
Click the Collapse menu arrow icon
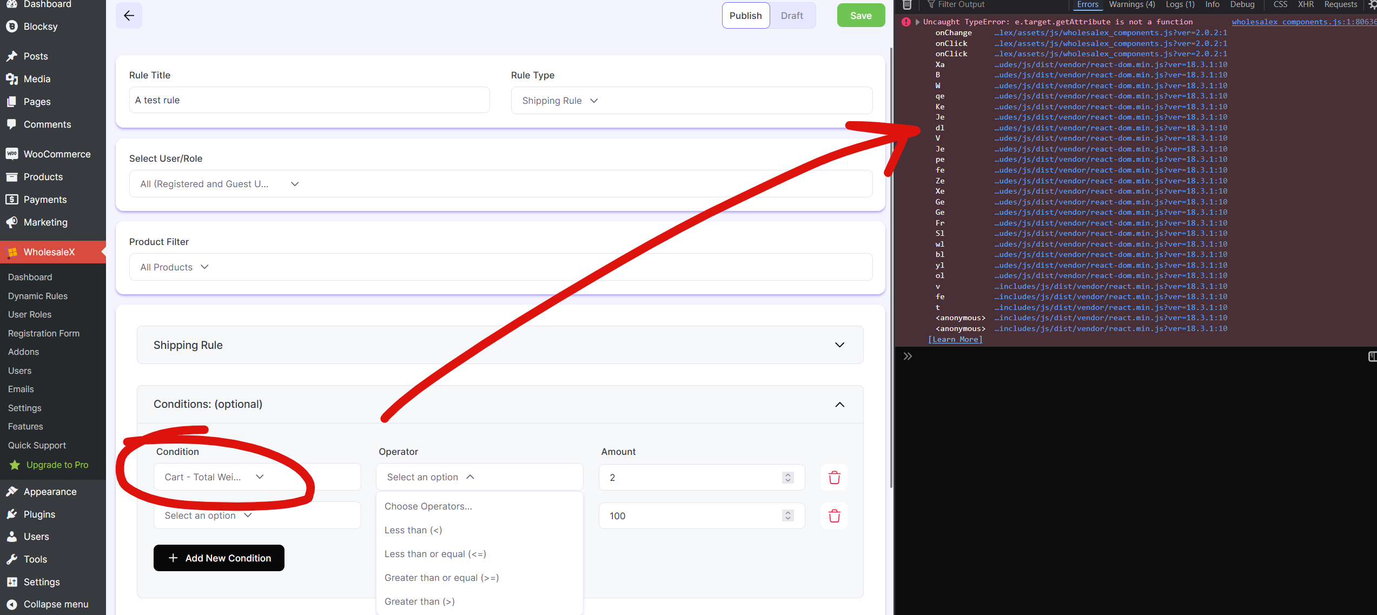[x=12, y=604]
